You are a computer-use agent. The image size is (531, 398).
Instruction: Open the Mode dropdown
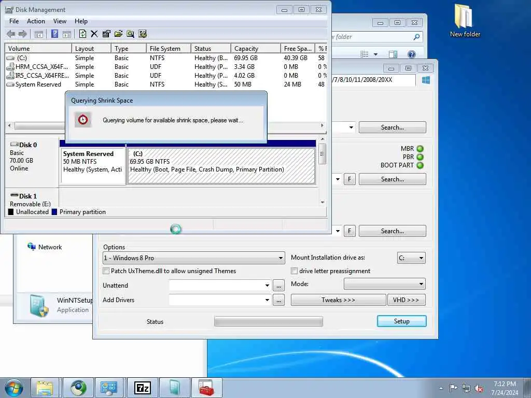(x=384, y=284)
